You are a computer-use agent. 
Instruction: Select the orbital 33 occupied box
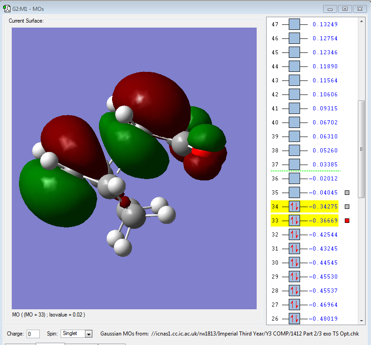pyautogui.click(x=294, y=221)
